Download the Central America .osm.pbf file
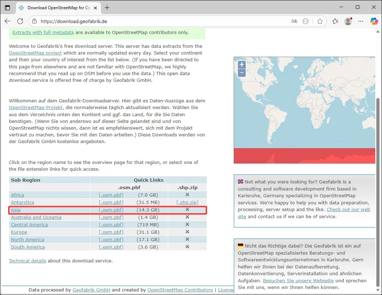 tap(111, 225)
